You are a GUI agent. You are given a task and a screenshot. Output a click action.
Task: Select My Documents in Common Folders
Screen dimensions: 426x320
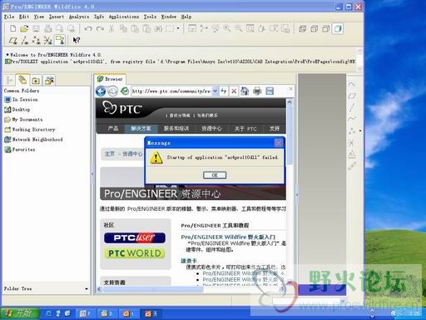tap(23, 119)
